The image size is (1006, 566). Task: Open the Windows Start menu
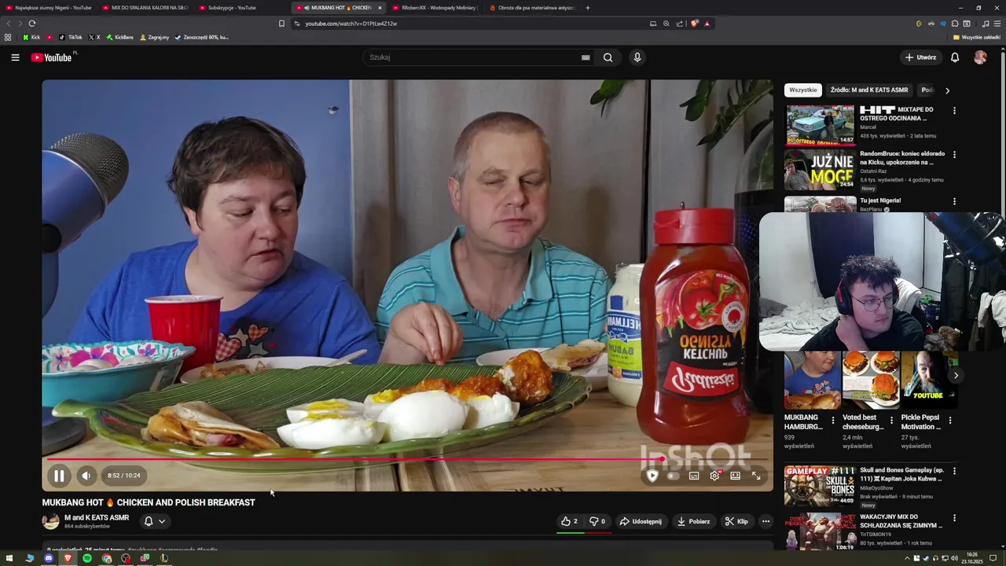tap(9, 558)
